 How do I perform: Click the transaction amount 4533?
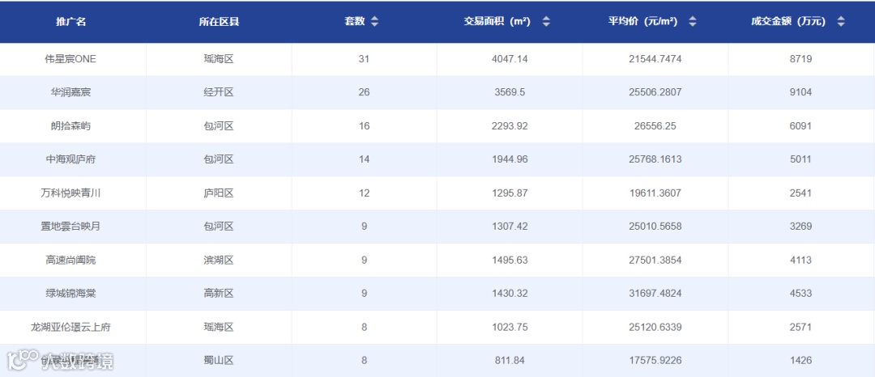[x=800, y=294]
